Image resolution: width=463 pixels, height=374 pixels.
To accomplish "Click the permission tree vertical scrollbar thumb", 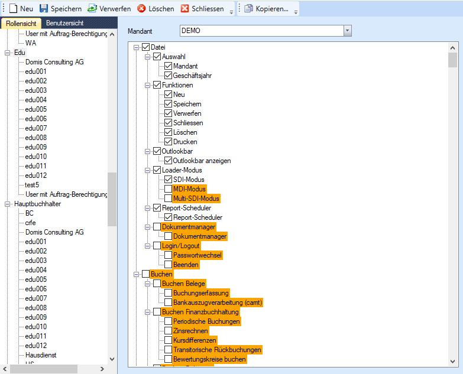I will click(x=452, y=60).
